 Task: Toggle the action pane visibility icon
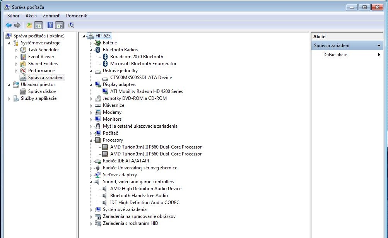[59, 25]
